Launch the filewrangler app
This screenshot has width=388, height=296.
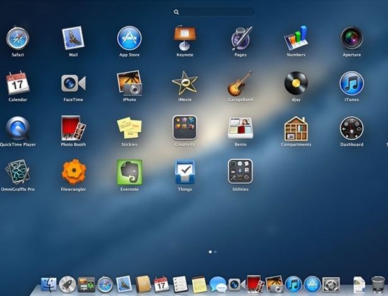click(x=73, y=172)
